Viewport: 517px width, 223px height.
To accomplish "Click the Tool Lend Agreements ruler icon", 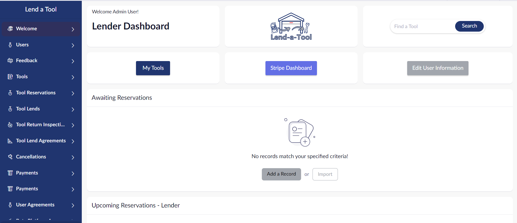I will 10,141.
